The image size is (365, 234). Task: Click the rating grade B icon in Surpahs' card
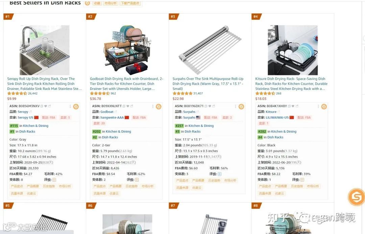click(220, 174)
